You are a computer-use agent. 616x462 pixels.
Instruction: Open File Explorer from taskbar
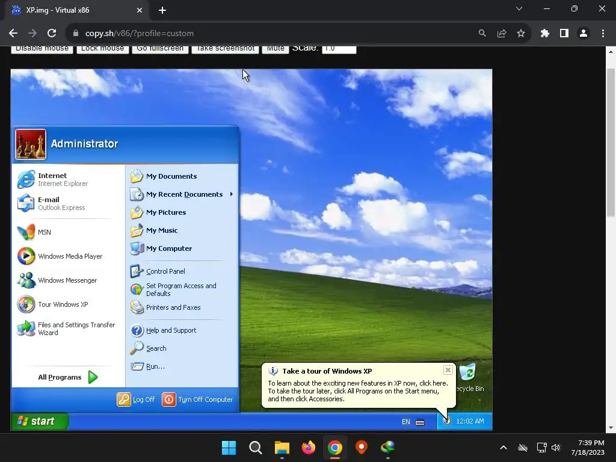coord(282,448)
